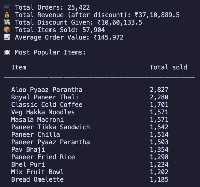Image resolution: width=200 pixels, height=187 pixels.
Task: Click the Classic Cold Coffee entry
Action: (x=47, y=105)
